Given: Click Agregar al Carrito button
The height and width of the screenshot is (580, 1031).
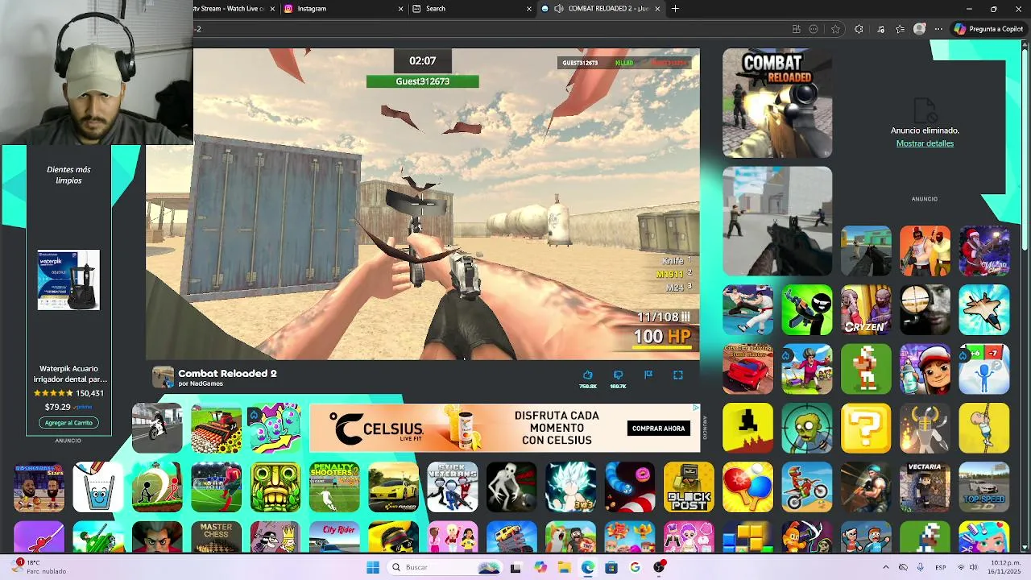Looking at the screenshot, I should (68, 422).
